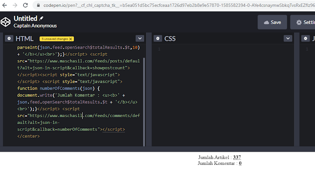The width and height of the screenshot is (315, 188).
Task: Click the CSS panel title
Action: pos(170,38)
